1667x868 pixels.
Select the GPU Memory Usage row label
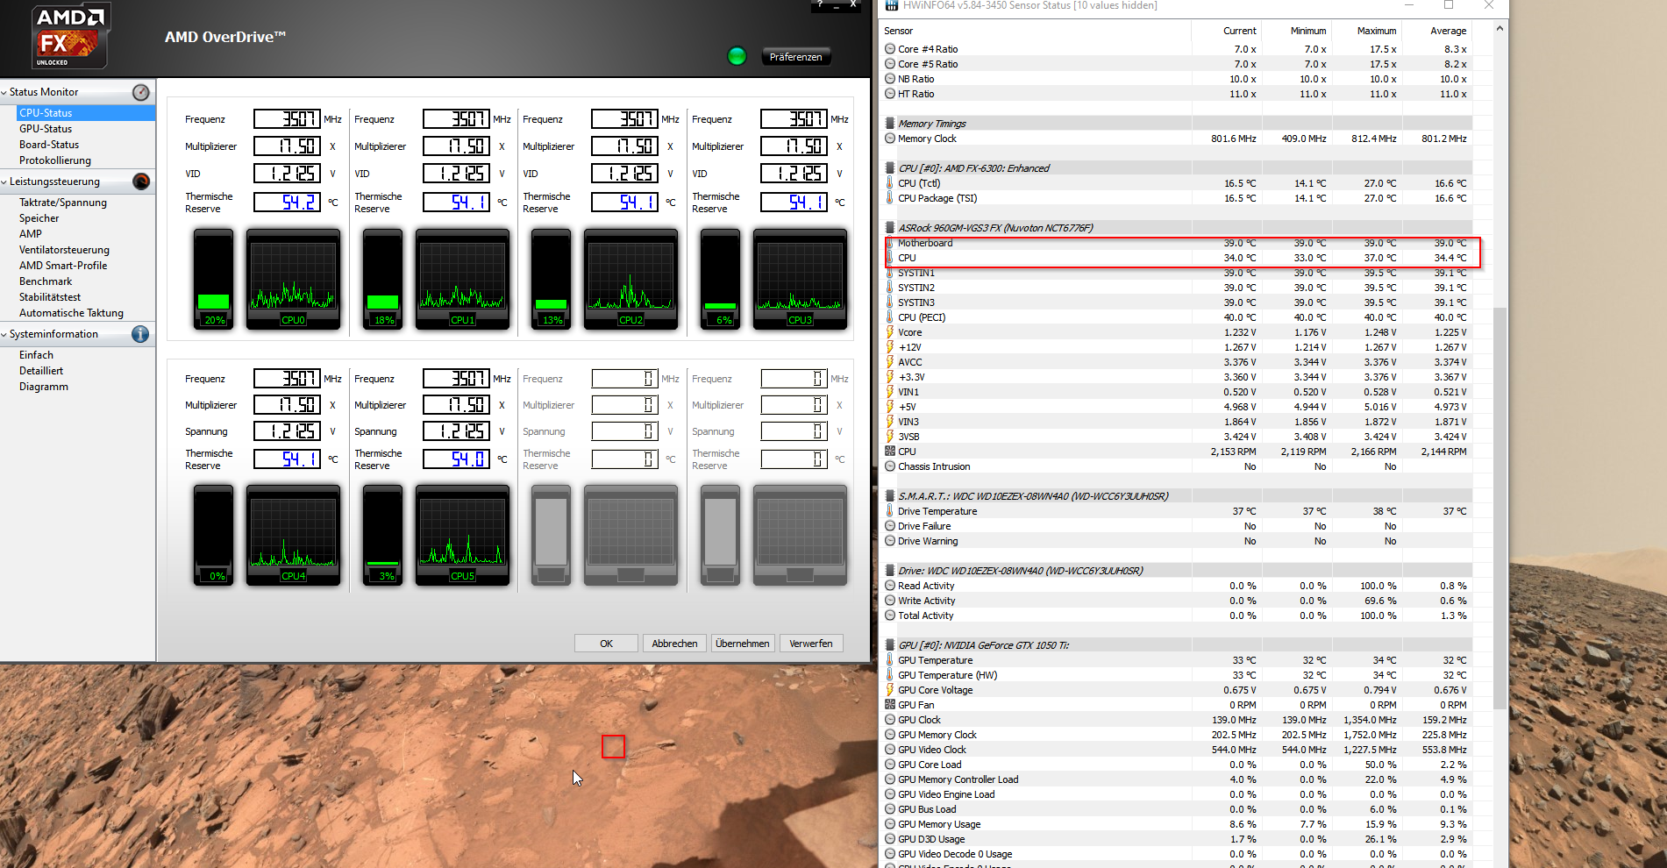tap(939, 824)
